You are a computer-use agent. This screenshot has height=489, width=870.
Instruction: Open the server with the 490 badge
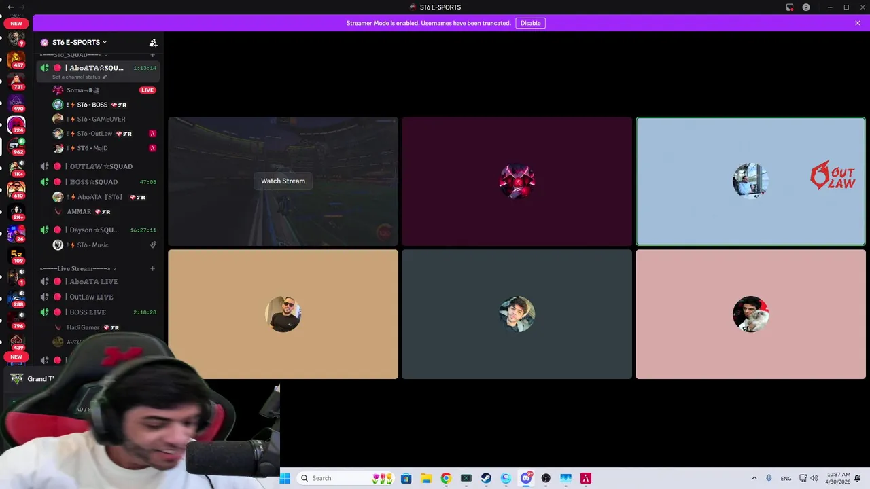pyautogui.click(x=16, y=103)
